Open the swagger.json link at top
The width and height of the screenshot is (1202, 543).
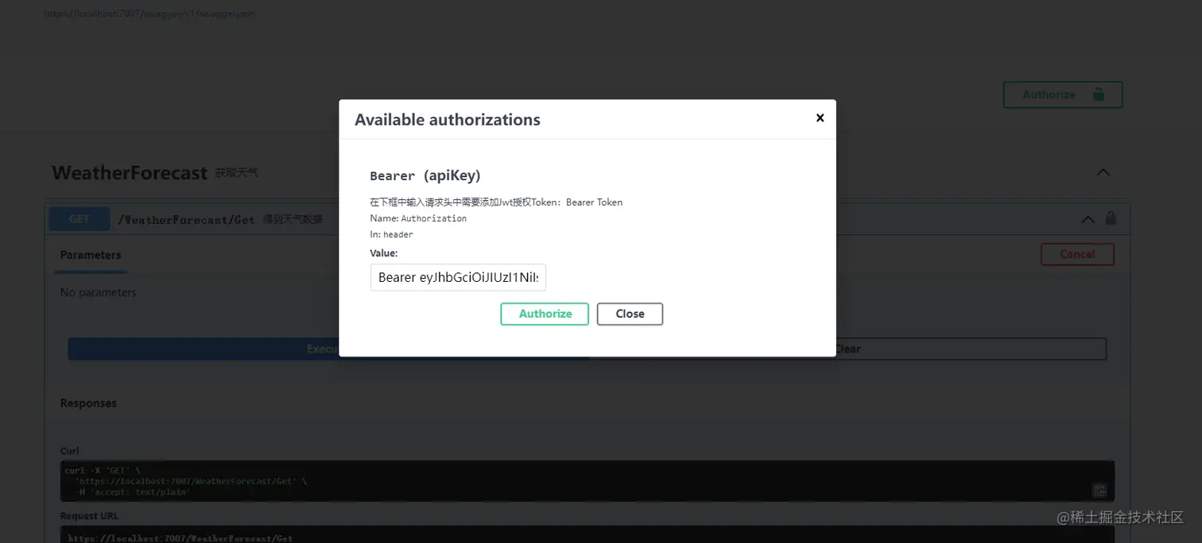[x=150, y=13]
